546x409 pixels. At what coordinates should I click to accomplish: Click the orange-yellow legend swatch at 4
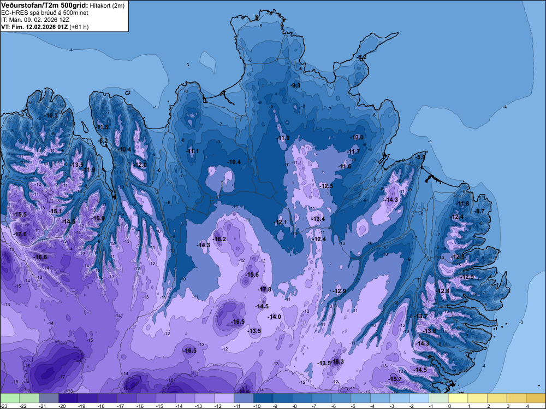(x=536, y=398)
